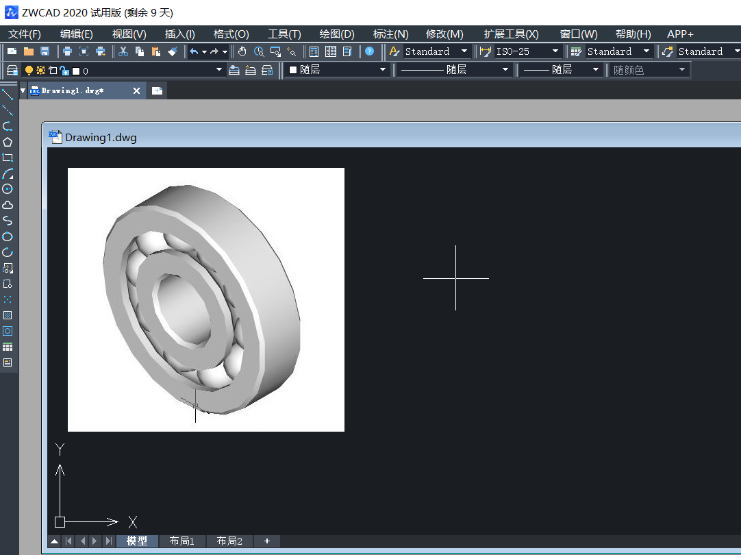Toggle the layer freeze sun icon
741x555 pixels.
tap(40, 69)
